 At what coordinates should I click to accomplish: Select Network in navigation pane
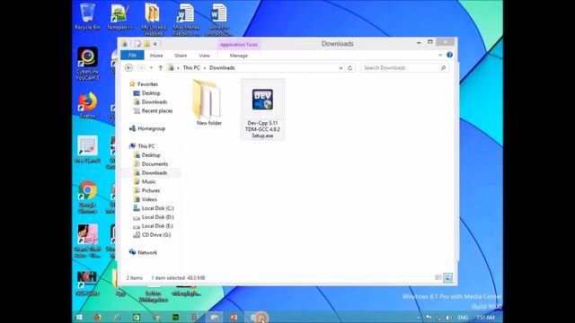click(147, 253)
